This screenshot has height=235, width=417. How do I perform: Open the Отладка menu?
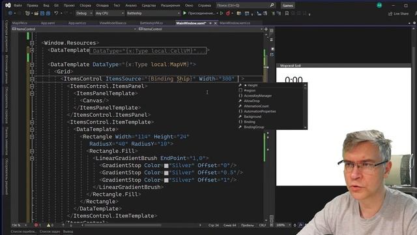coord(102,5)
